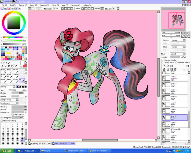The height and width of the screenshot is (153, 191).
Task: Create a new linework layer
Action: [x=168, y=66]
